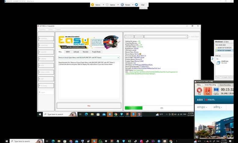This screenshot has width=238, height=143.
Task: Expand the SAMSUNG sidebar section
Action: (x=46, y=45)
